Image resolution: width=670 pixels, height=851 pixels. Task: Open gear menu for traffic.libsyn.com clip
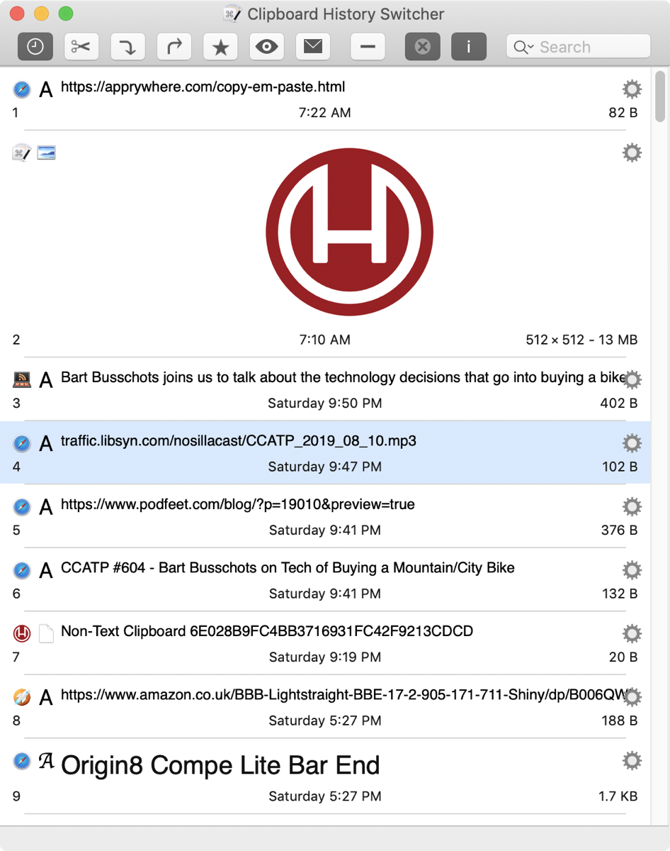tap(632, 443)
